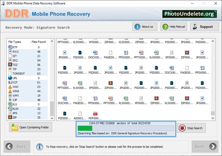Select the RW2 file type icon
Image resolution: width=222 pixels, height=156 pixels.
[10, 51]
